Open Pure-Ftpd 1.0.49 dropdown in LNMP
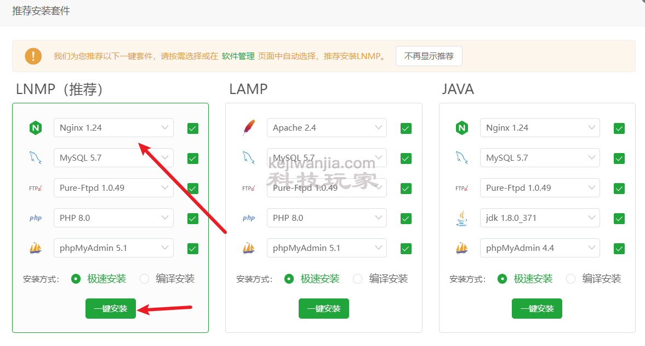Image resolution: width=645 pixels, height=346 pixels. coord(113,187)
